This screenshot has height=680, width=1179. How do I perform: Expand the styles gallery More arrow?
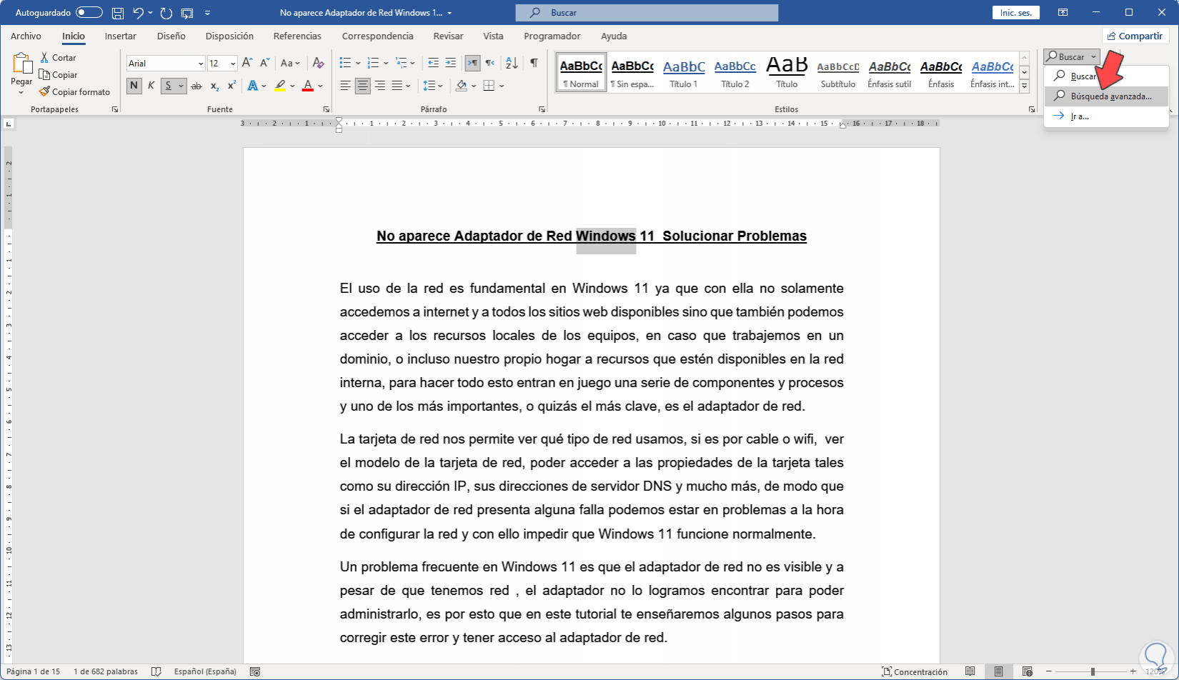tap(1024, 86)
